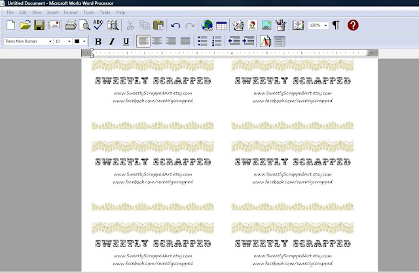Image resolution: width=419 pixels, height=273 pixels.
Task: Toggle underline formatting
Action: point(126,41)
